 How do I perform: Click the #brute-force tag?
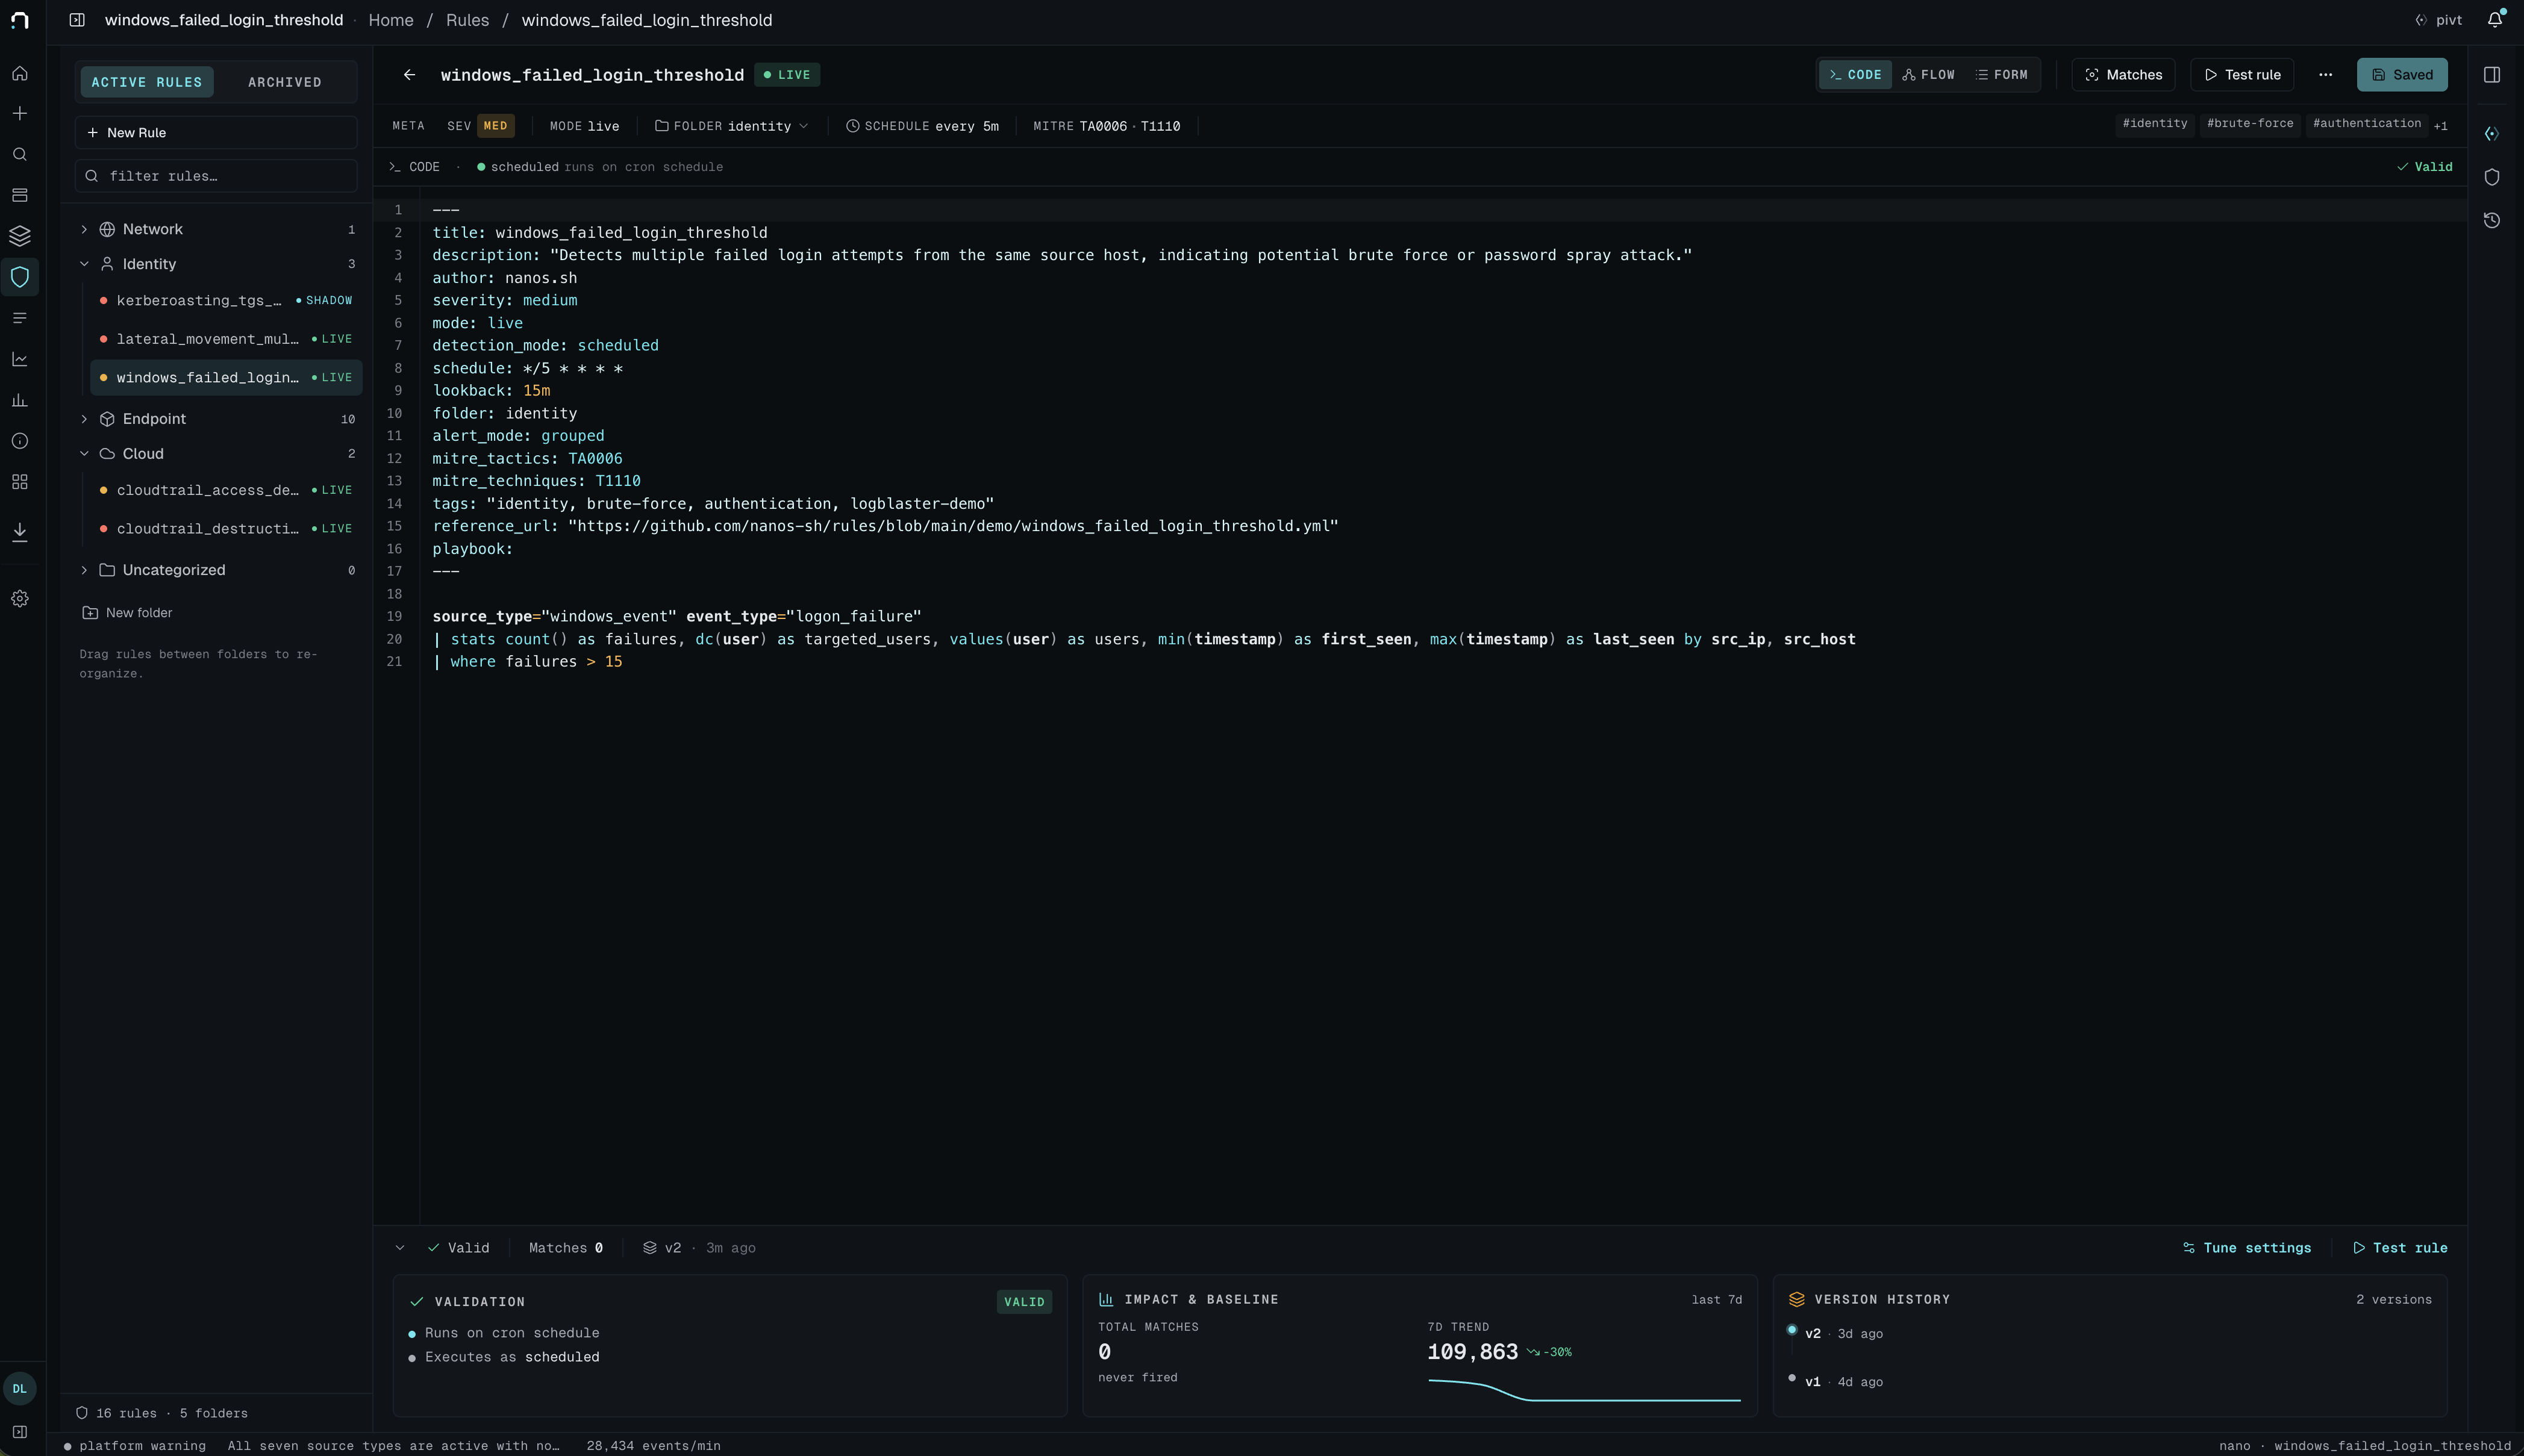(x=2250, y=124)
